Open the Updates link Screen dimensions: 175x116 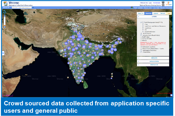pyautogui.click(x=140, y=8)
